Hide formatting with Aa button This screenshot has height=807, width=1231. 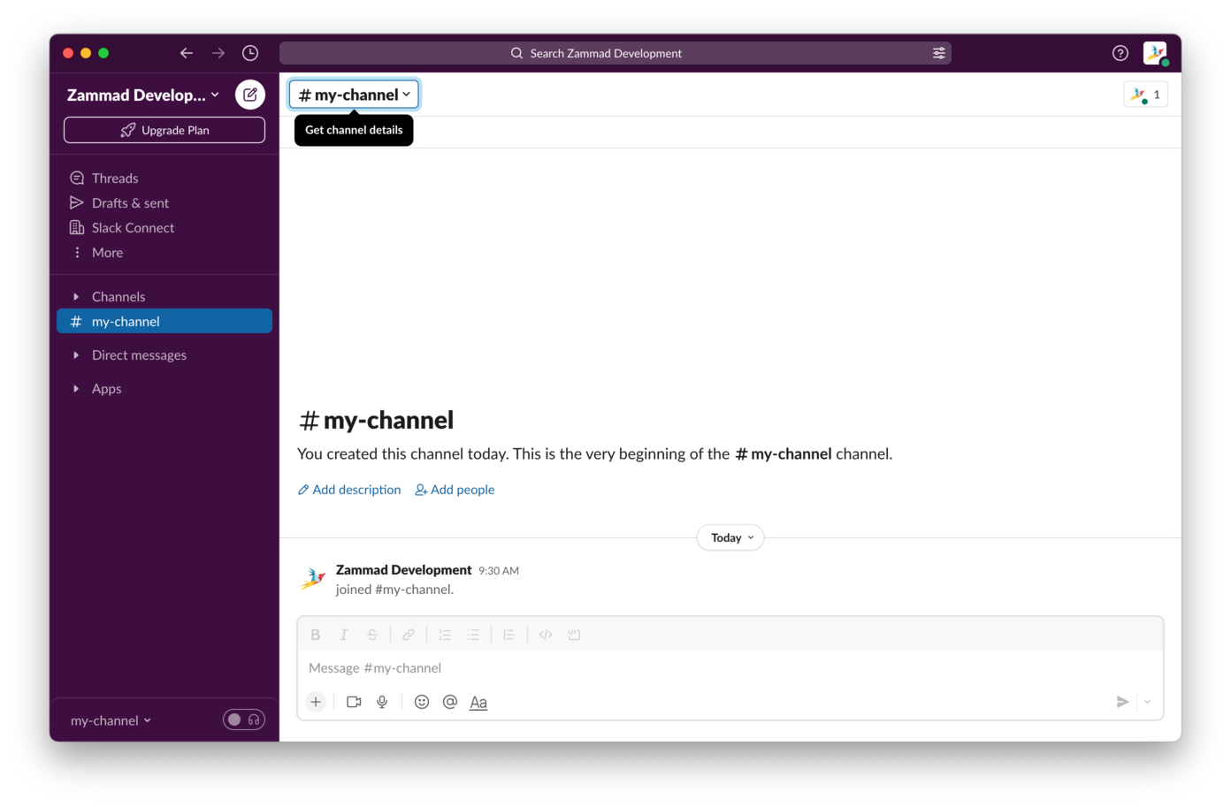[x=478, y=702]
